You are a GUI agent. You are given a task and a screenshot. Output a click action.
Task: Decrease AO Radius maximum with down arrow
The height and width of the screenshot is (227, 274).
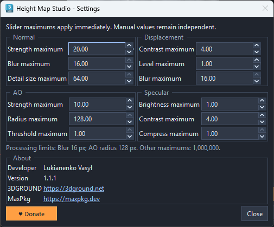130,122
